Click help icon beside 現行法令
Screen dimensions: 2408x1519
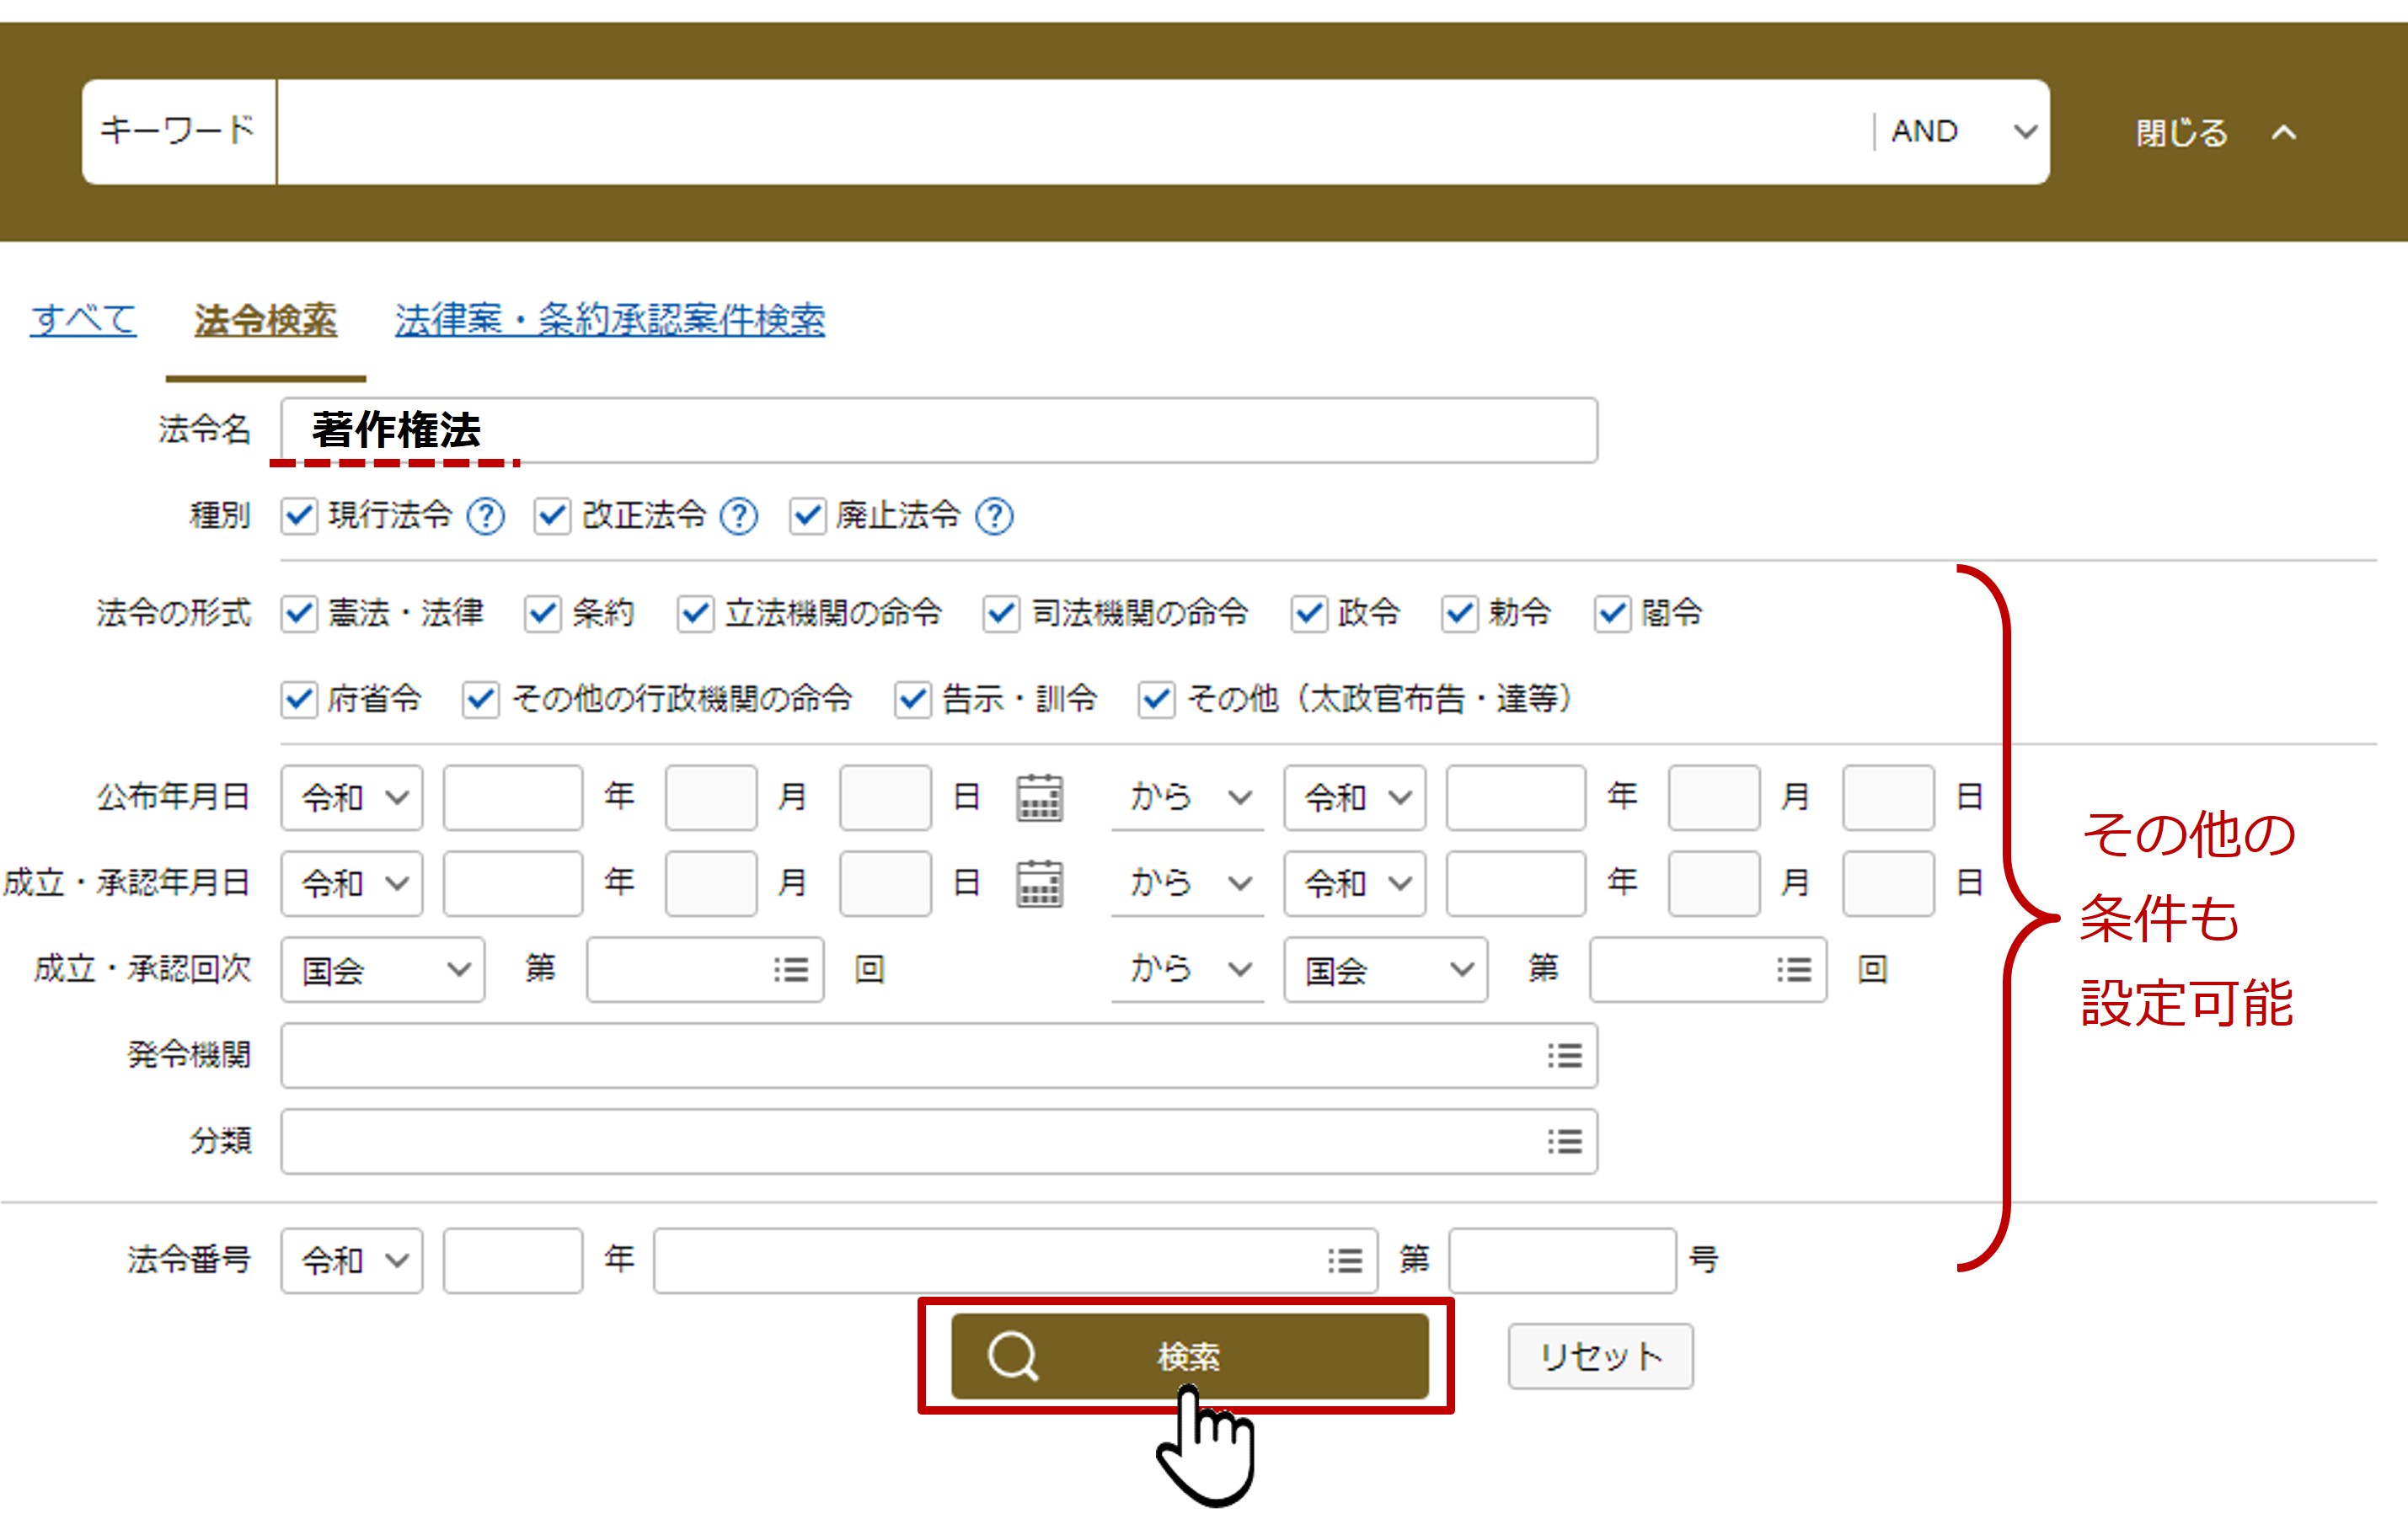[486, 517]
